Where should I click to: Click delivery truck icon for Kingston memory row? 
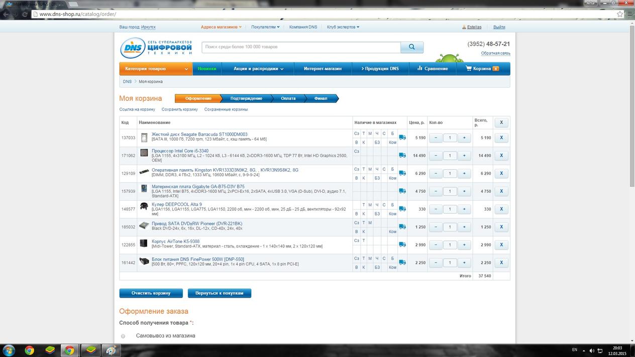pos(402,173)
